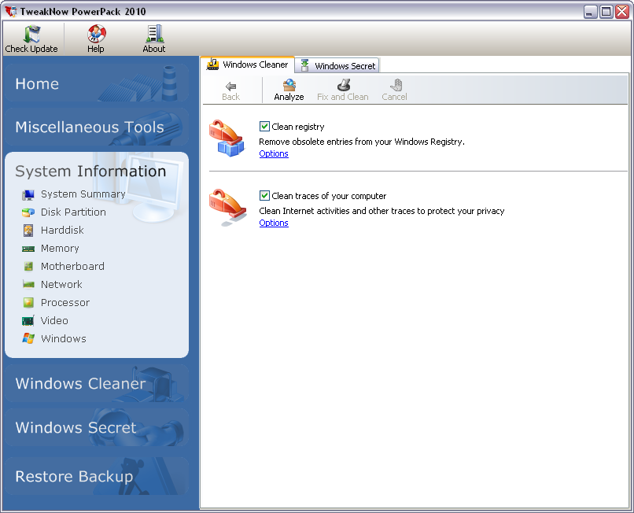This screenshot has width=634, height=513.
Task: Open the Restore Backup section
Action: point(97,476)
